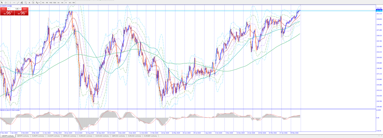Activate the crosshair tool

point(6,3)
